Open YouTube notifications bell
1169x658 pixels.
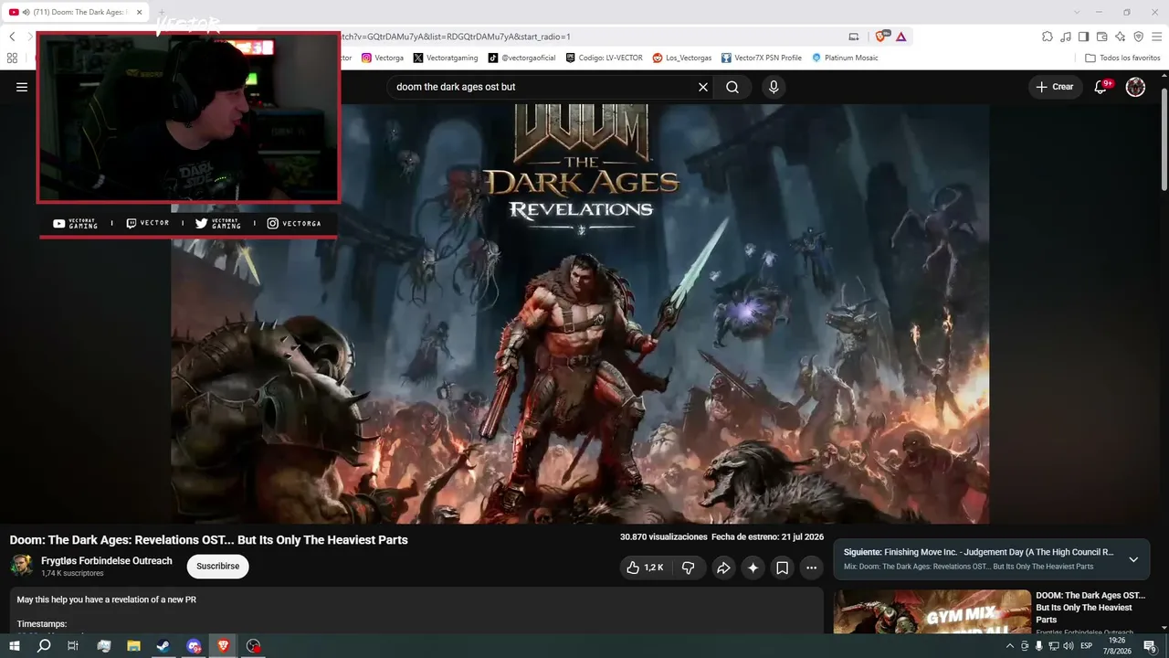(x=1101, y=87)
